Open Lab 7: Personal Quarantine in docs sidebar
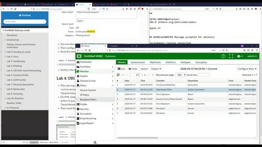Image resolution: width=262 pixels, height=147 pixels. [20, 85]
